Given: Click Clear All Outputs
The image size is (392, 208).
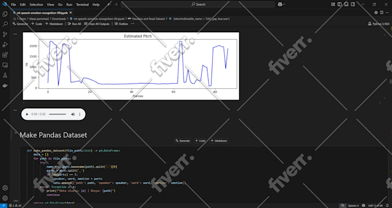Looking at the screenshot, I should tap(97, 24).
